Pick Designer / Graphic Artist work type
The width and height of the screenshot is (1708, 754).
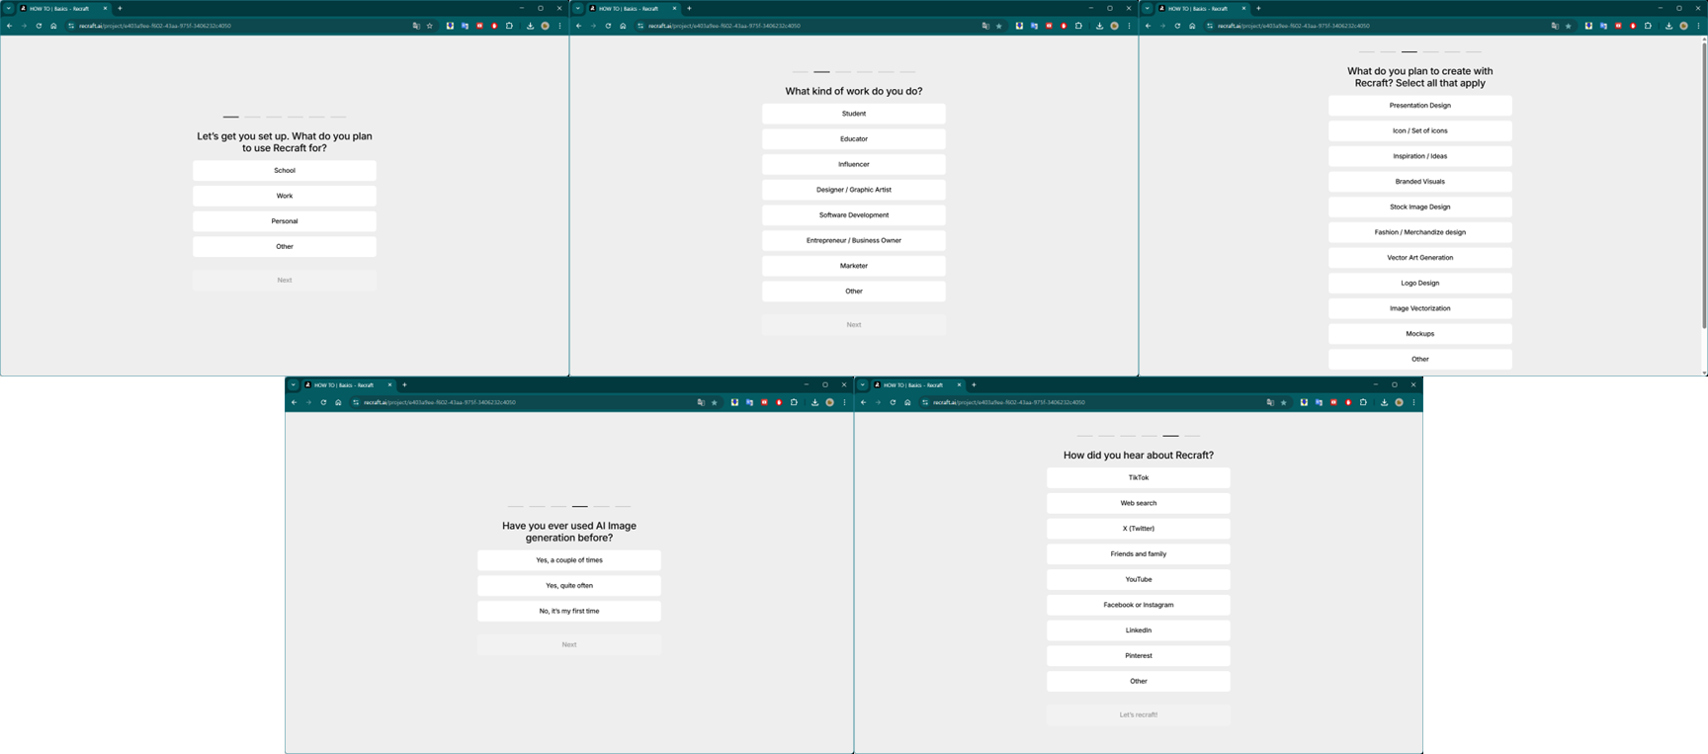click(854, 190)
